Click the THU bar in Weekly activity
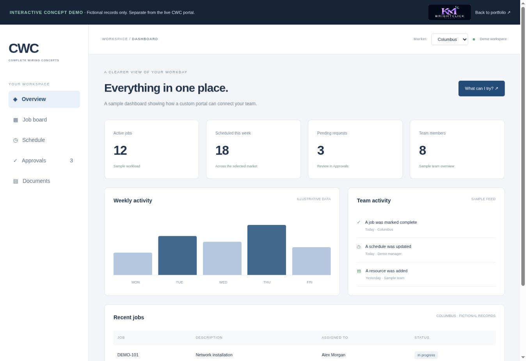The height and width of the screenshot is (361, 526). coord(267,250)
